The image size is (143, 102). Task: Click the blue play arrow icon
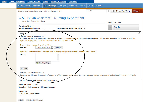[x=123, y=11]
